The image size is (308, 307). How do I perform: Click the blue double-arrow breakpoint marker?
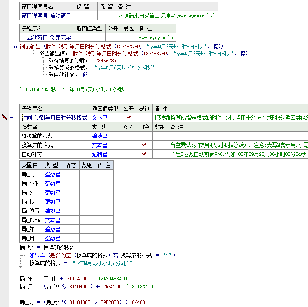point(16,47)
